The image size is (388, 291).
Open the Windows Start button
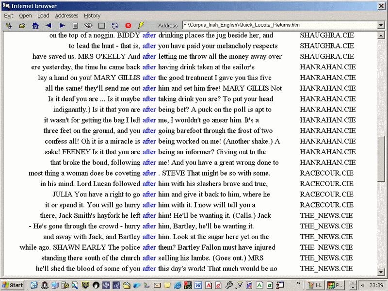tap(13, 285)
